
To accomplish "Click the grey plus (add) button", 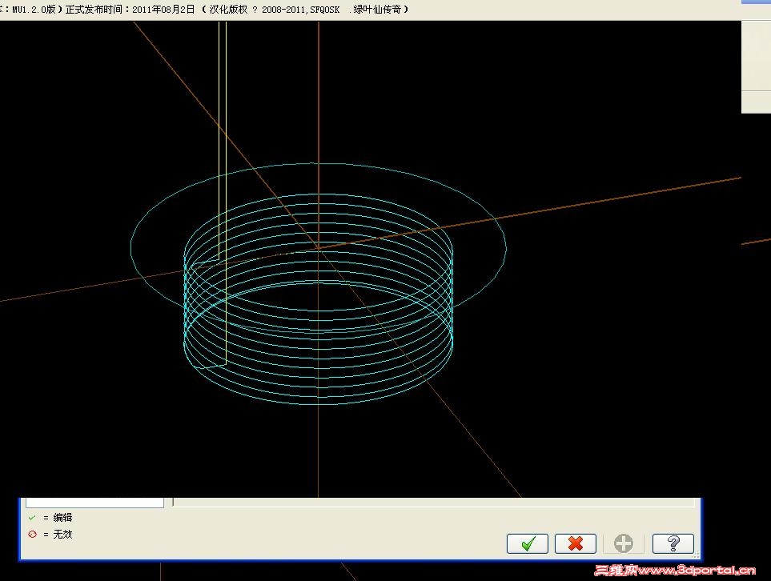I will (624, 543).
